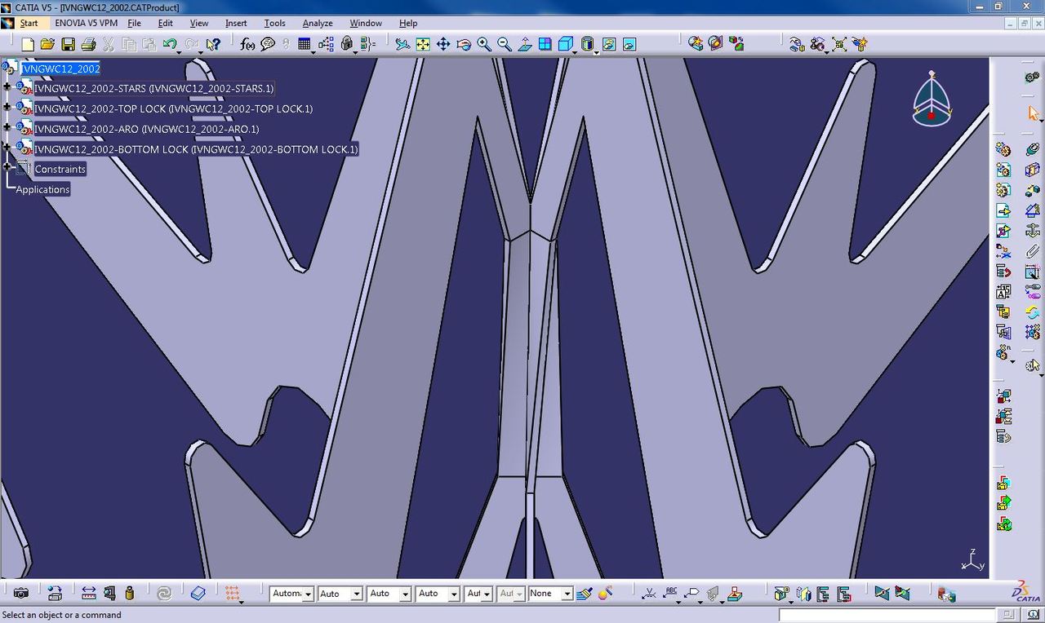Image resolution: width=1045 pixels, height=623 pixels.
Task: Expand the Constraints tree node
Action: tap(7, 168)
